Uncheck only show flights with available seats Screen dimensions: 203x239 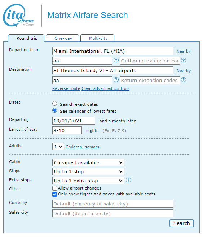pyautogui.click(x=55, y=194)
